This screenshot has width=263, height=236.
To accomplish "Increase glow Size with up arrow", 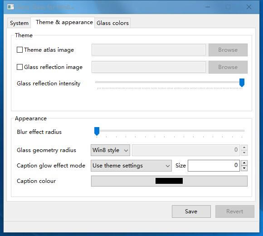I will click(244, 163).
